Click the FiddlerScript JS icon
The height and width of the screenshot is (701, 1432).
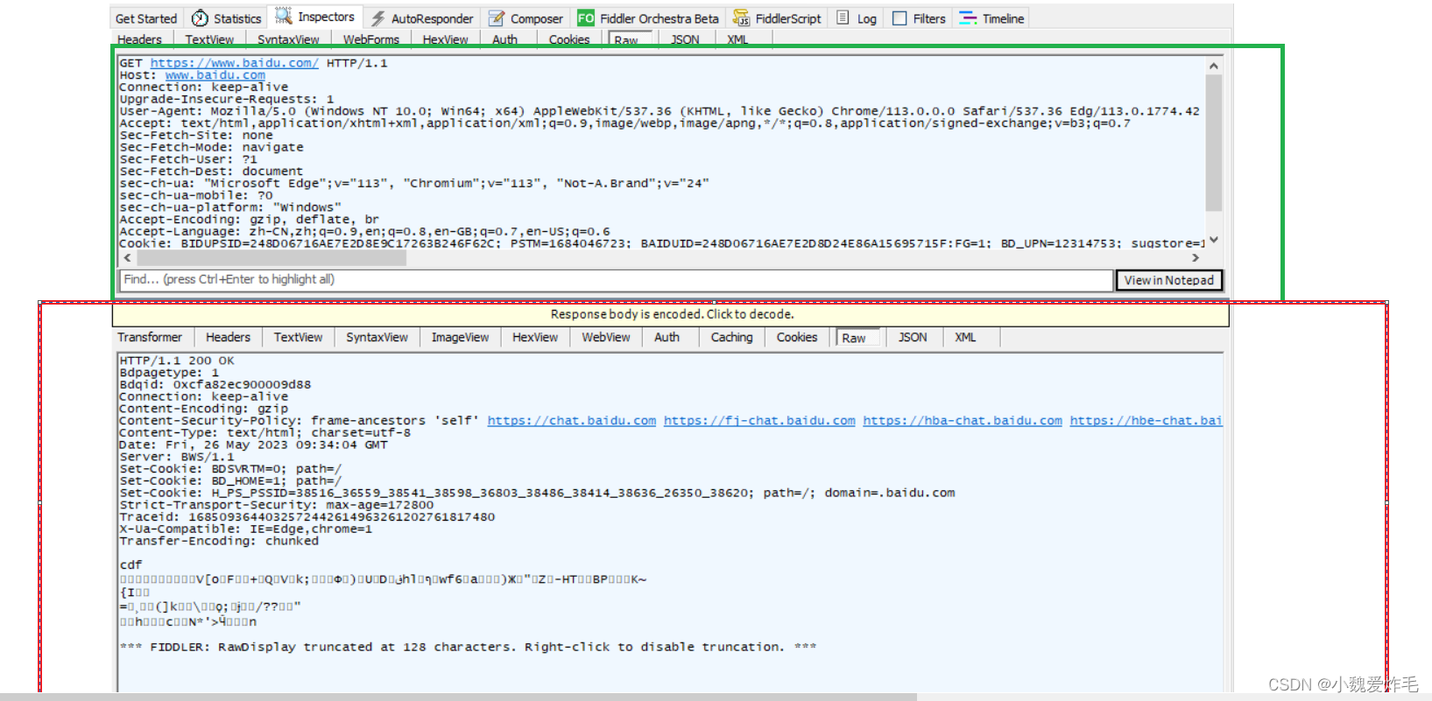click(x=741, y=18)
